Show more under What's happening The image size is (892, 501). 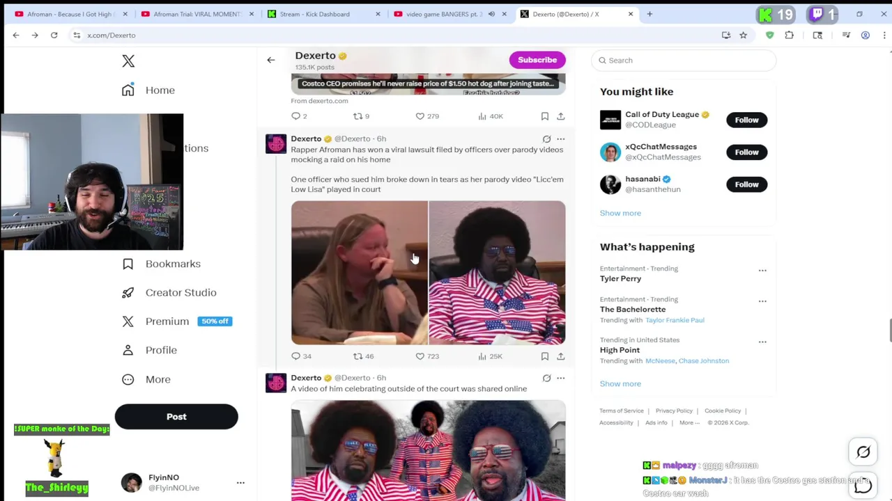click(620, 383)
